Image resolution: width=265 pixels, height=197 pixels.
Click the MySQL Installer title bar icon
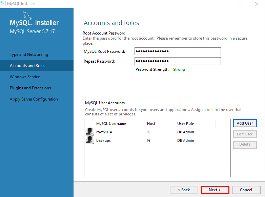tap(3, 3)
